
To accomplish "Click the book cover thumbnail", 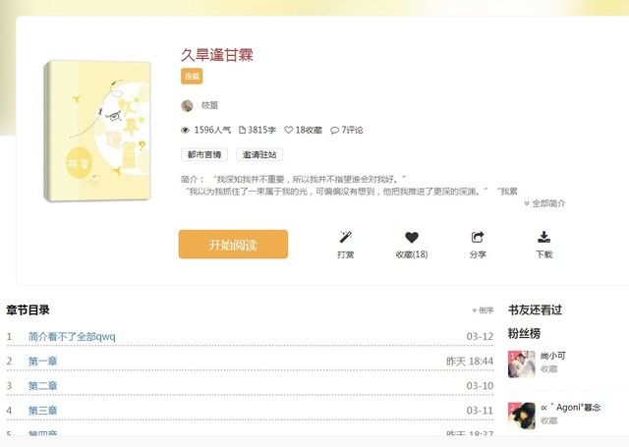I will click(97, 131).
